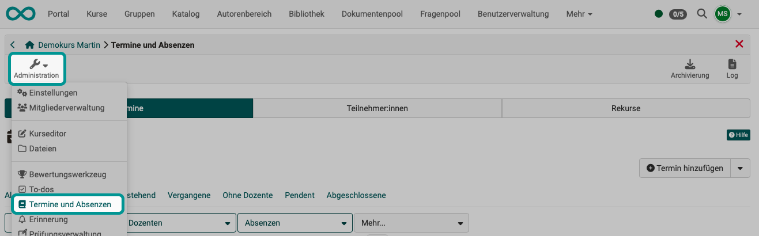Go to Portal

[x=58, y=14]
